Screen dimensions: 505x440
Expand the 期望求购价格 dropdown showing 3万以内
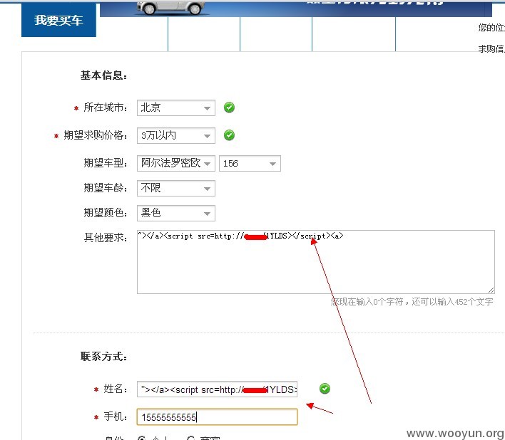click(x=176, y=135)
